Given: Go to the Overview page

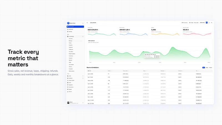Looking at the screenshot, I should coord(71,39).
